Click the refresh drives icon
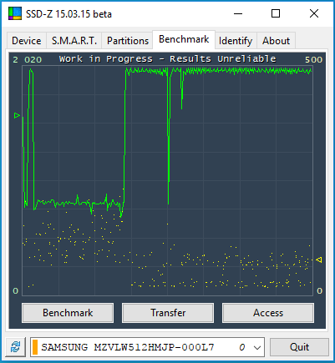335x363 pixels. click(x=16, y=347)
